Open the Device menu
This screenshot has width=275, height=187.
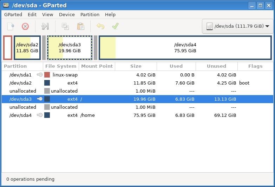pyautogui.click(x=67, y=14)
